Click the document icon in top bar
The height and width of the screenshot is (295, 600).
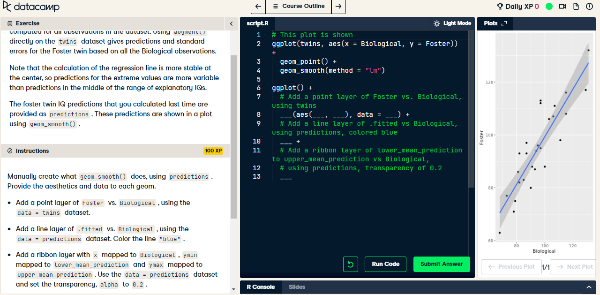pyautogui.click(x=576, y=6)
